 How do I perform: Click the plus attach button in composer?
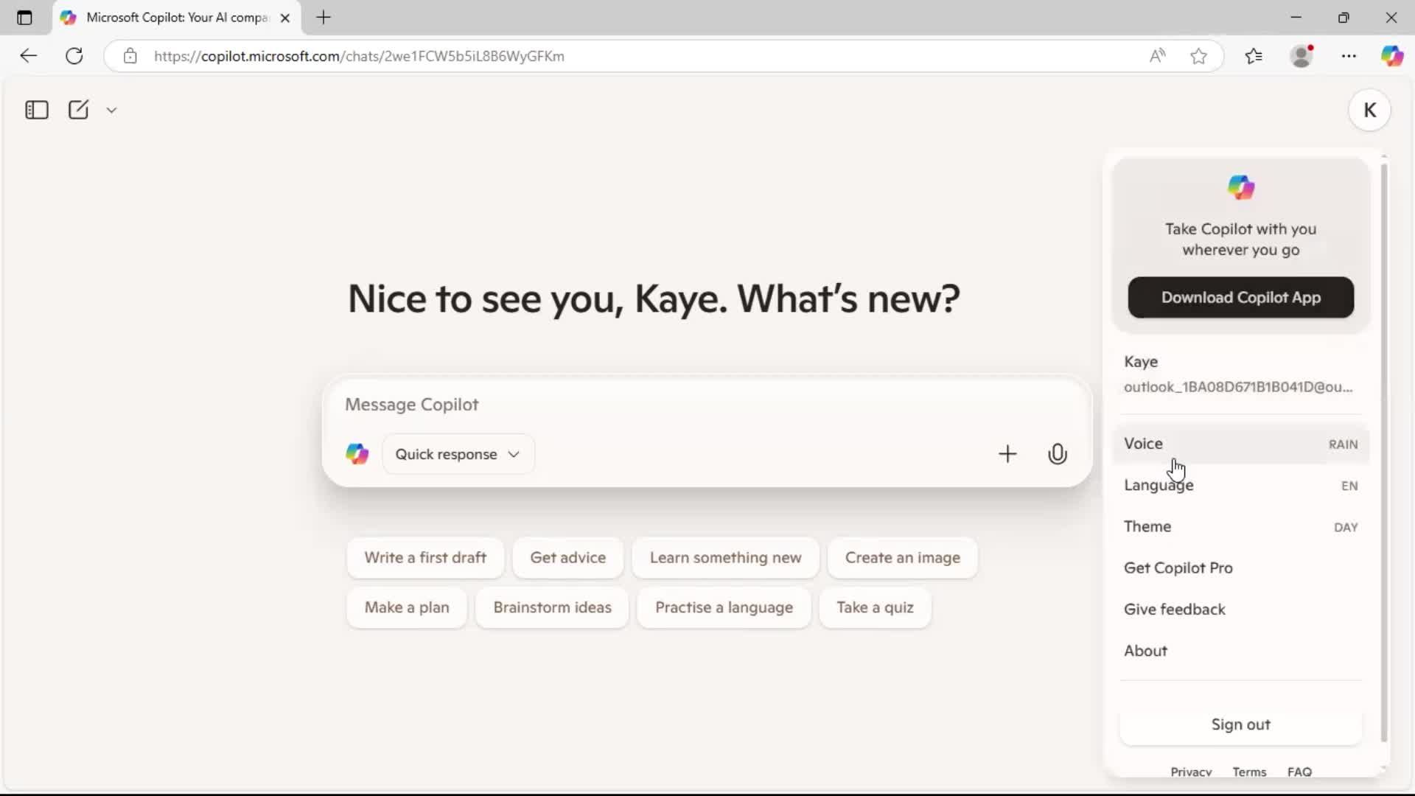click(1007, 454)
